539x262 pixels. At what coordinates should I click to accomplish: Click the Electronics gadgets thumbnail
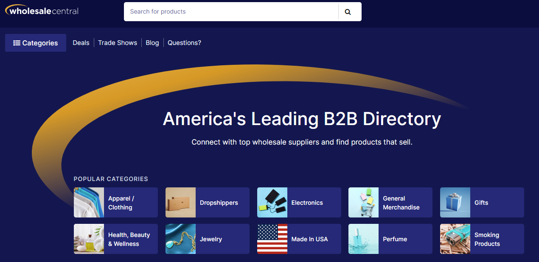pyautogui.click(x=272, y=202)
